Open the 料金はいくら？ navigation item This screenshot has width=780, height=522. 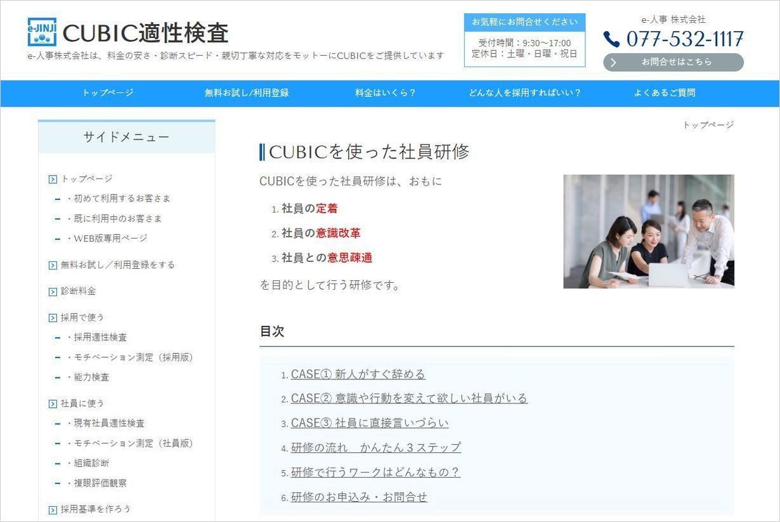click(386, 93)
